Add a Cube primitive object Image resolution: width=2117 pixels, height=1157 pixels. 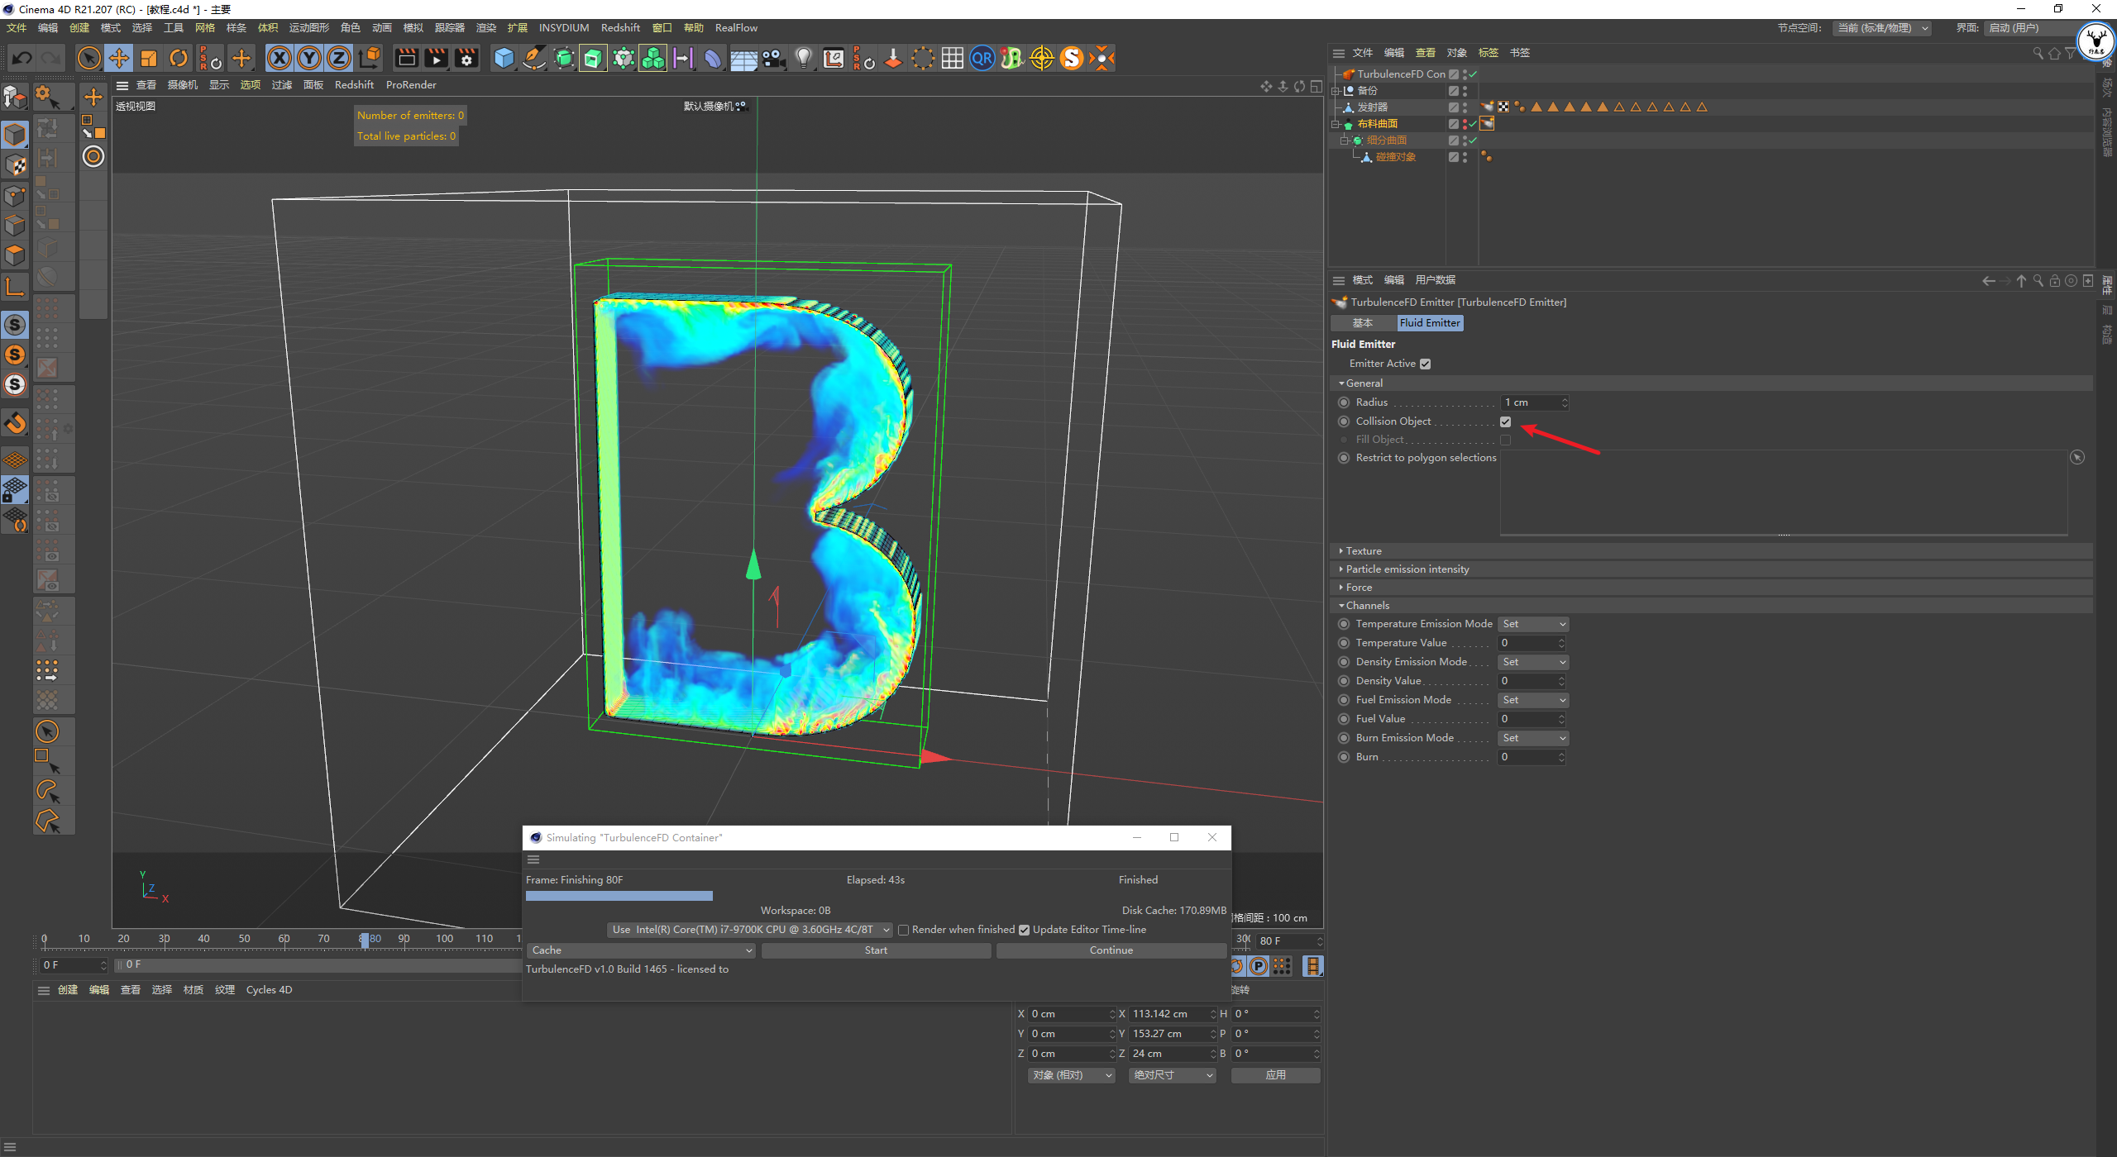point(504,58)
